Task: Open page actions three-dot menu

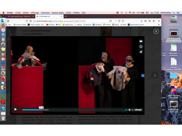Action: coord(116,21)
